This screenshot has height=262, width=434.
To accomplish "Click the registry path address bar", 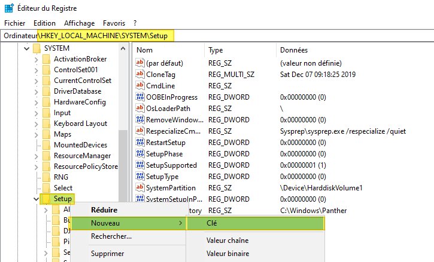I will (217, 36).
